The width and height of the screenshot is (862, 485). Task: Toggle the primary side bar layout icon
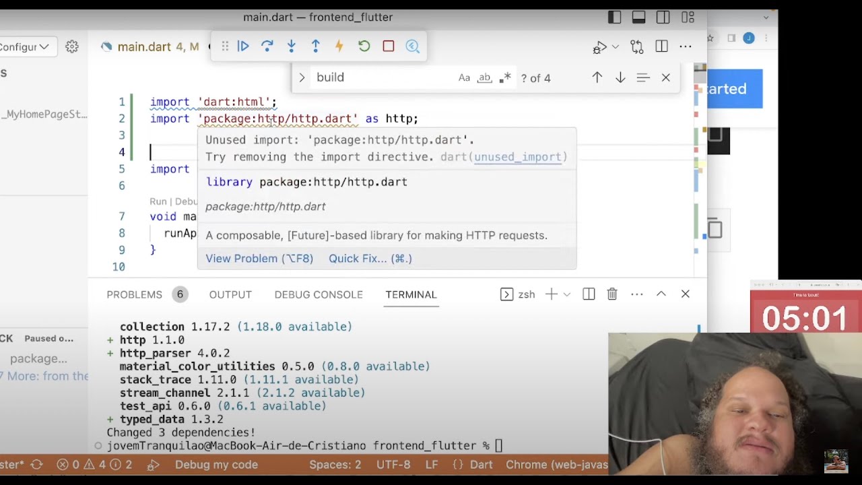(614, 18)
